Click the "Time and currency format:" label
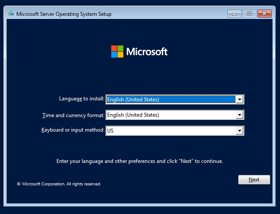Image resolution: width=280 pixels, height=214 pixels. point(73,115)
